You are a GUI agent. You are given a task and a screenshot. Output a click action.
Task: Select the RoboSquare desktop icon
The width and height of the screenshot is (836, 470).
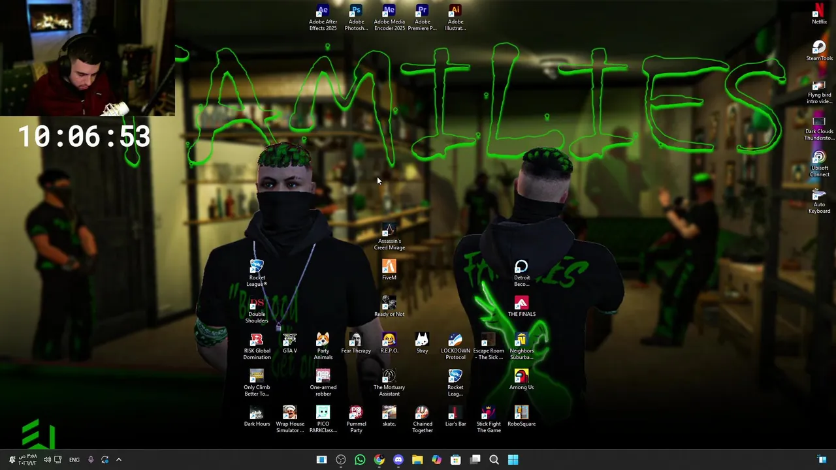click(521, 416)
